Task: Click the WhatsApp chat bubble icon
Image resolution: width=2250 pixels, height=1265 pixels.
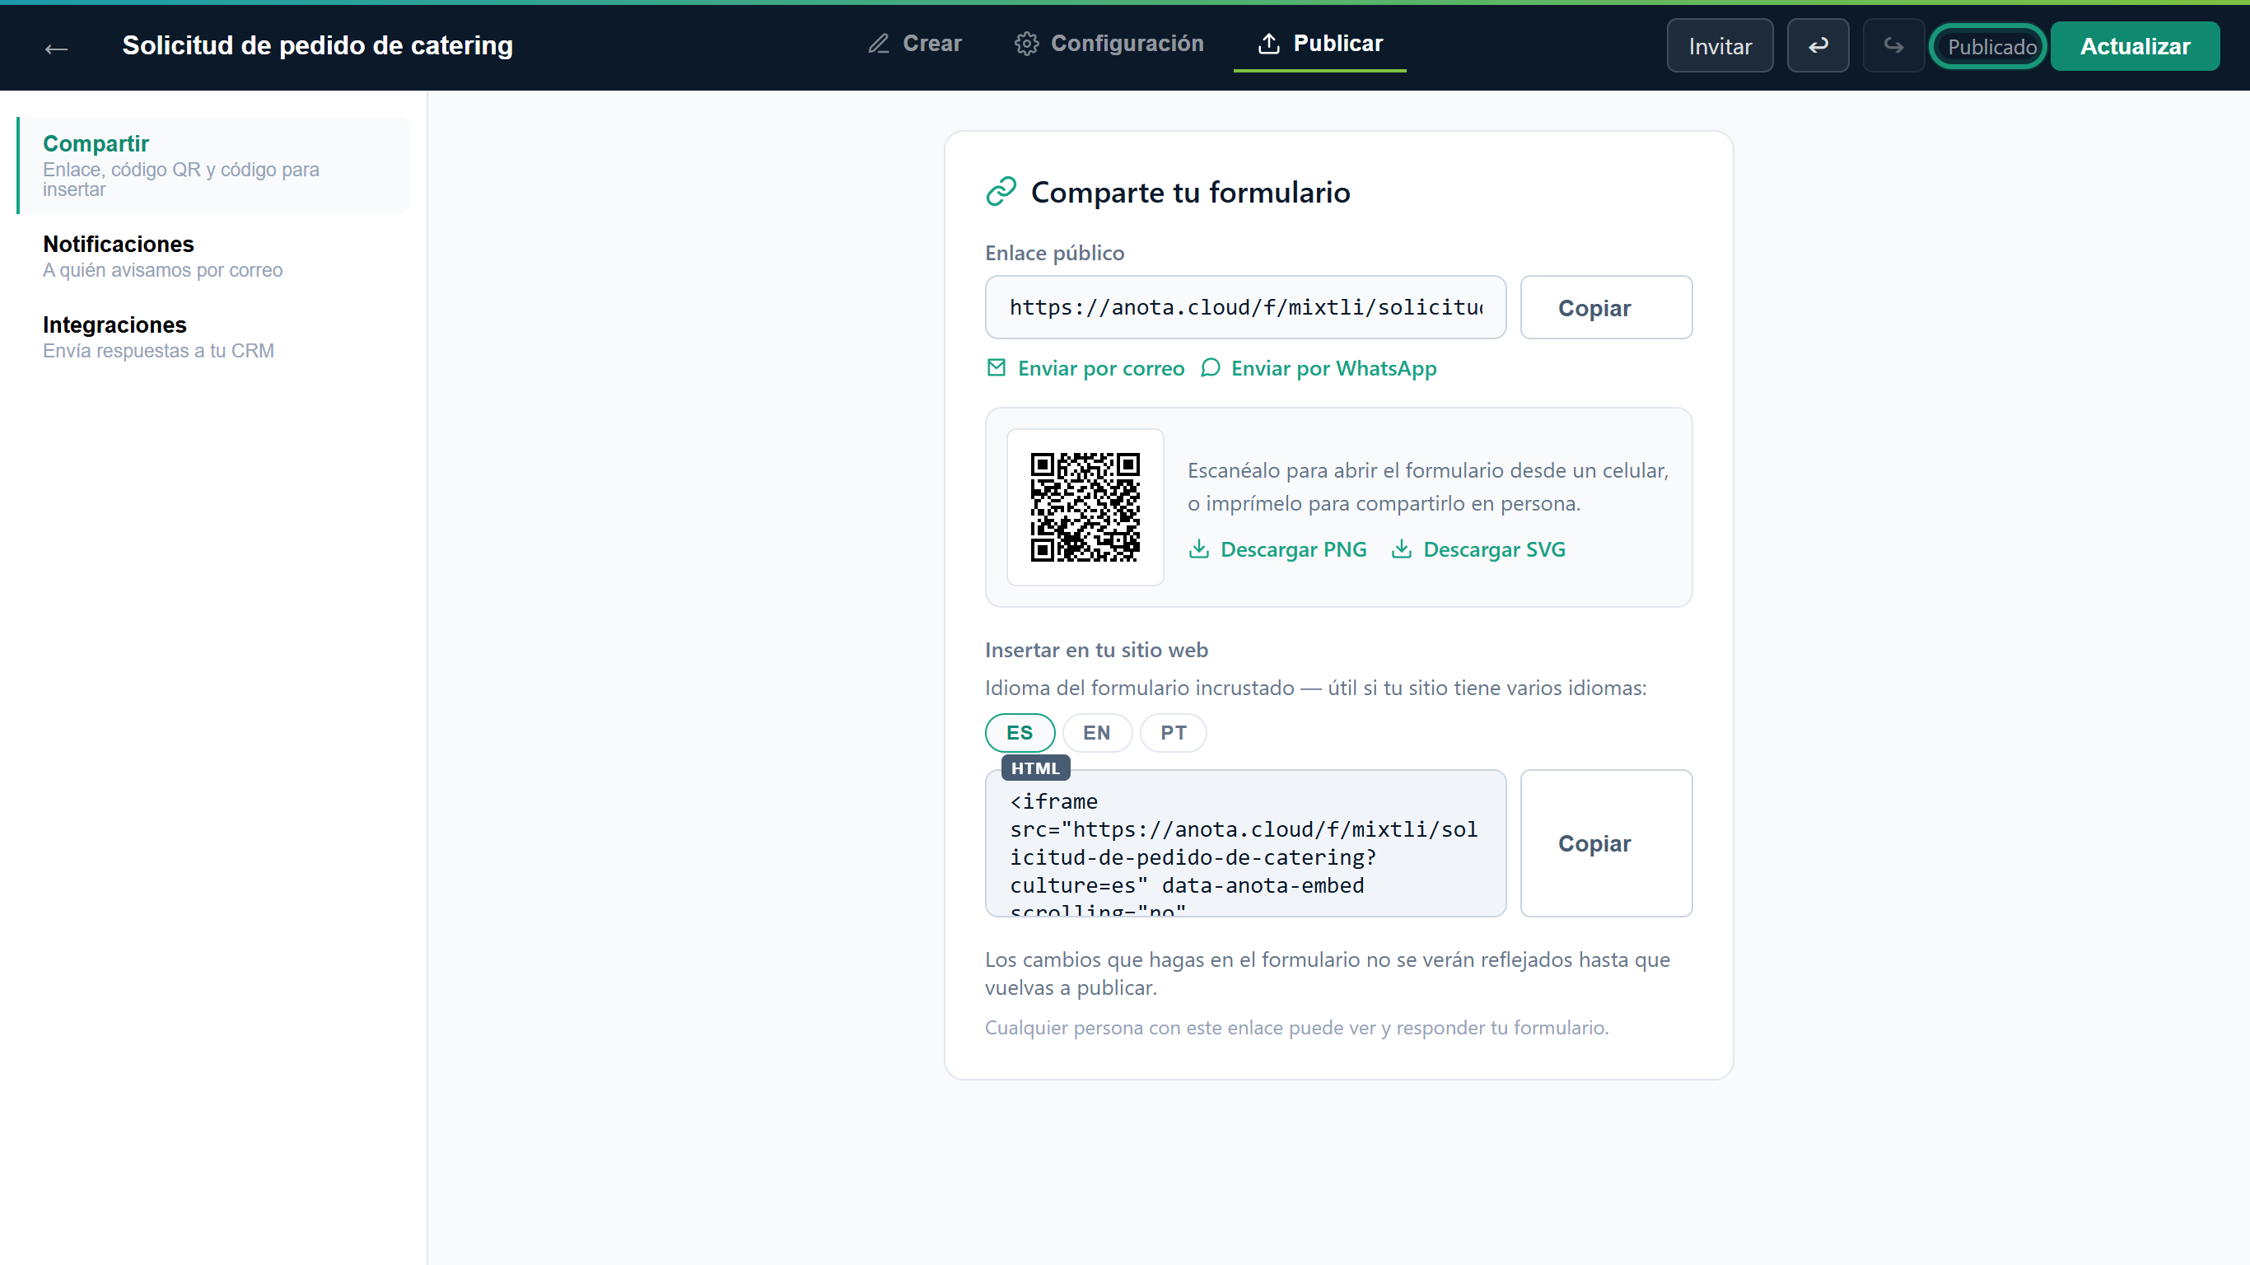Action: (1210, 368)
